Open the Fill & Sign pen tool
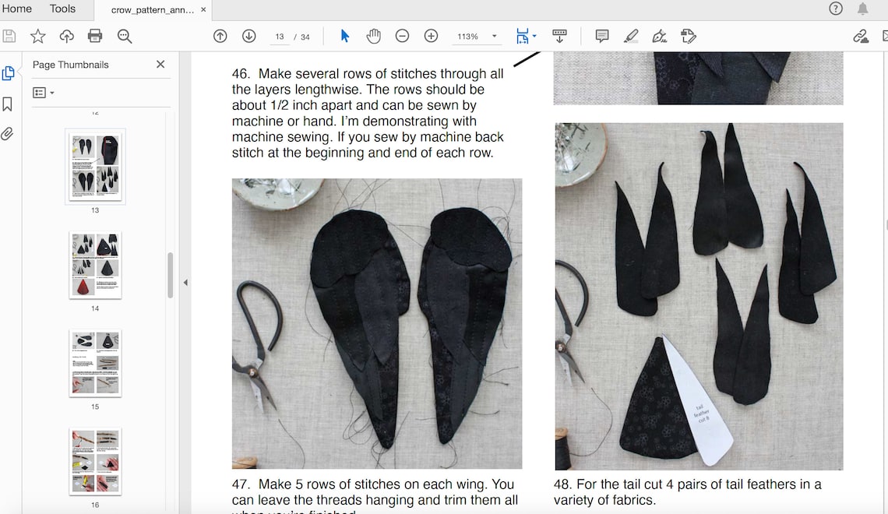 [658, 36]
